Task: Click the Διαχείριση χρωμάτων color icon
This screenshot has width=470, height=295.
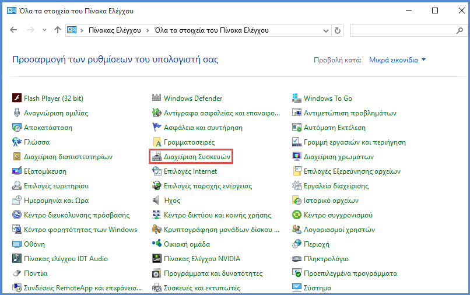Action: (296, 156)
